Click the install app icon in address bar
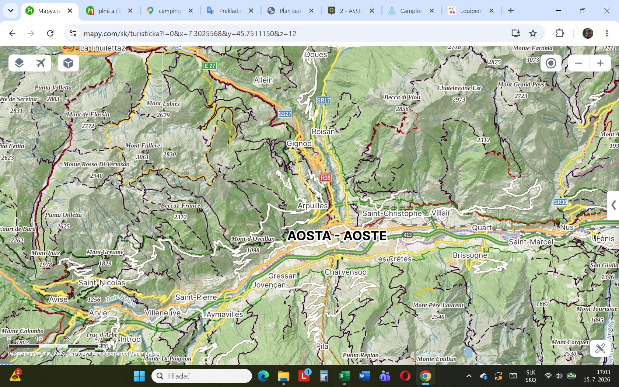619x387 pixels. pos(516,34)
